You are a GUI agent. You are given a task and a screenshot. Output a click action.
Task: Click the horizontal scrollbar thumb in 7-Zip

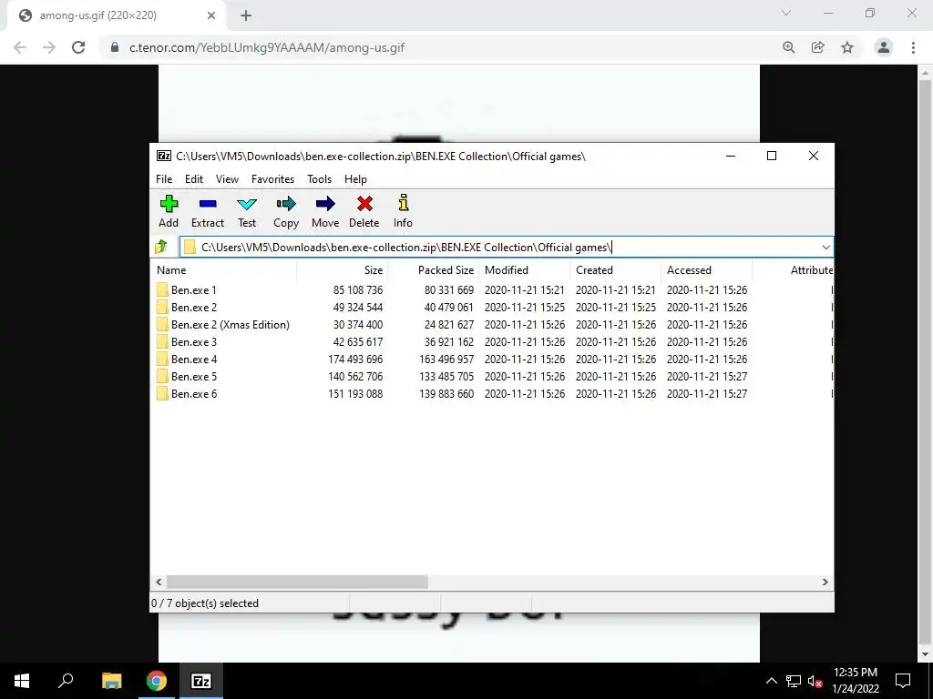pos(297,582)
